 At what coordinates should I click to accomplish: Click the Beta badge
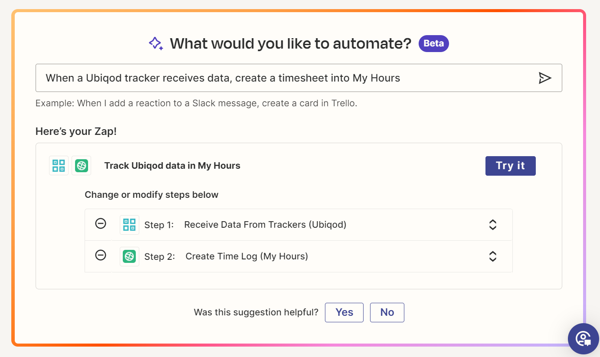point(433,43)
